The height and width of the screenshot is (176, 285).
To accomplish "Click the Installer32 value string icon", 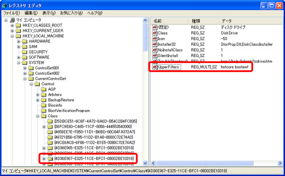I will click(x=154, y=44).
